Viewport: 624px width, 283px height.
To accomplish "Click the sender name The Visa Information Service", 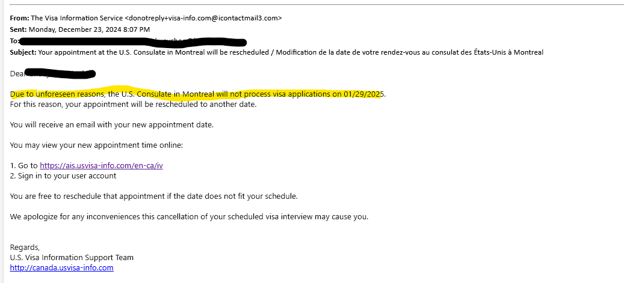I will point(77,18).
